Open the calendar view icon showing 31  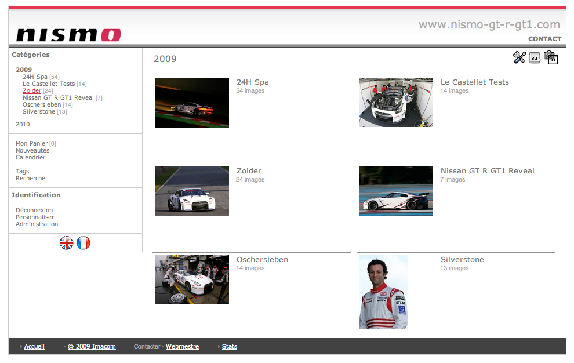point(535,58)
